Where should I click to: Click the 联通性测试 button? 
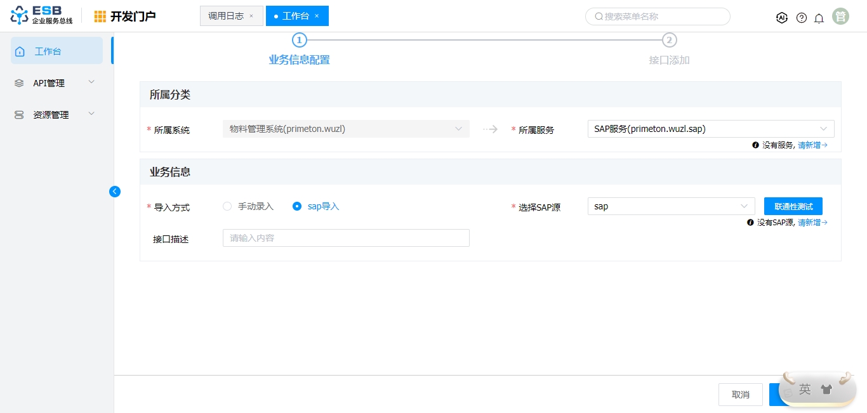(793, 206)
